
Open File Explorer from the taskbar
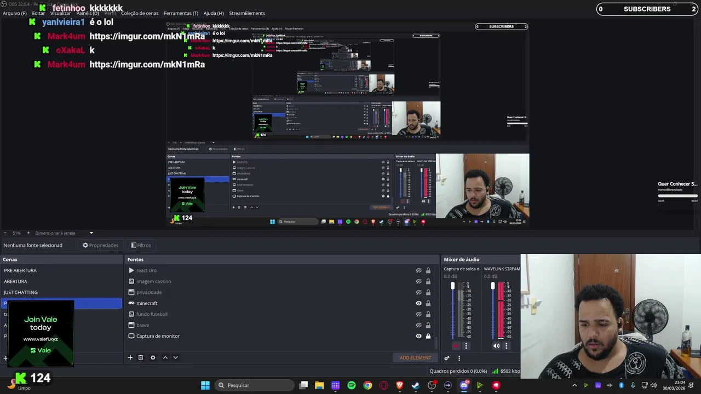coord(319,385)
